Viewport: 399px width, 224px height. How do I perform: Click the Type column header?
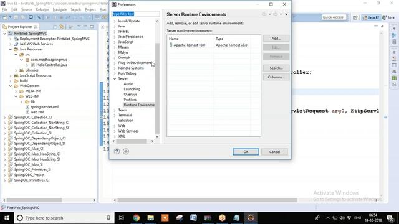233,39
